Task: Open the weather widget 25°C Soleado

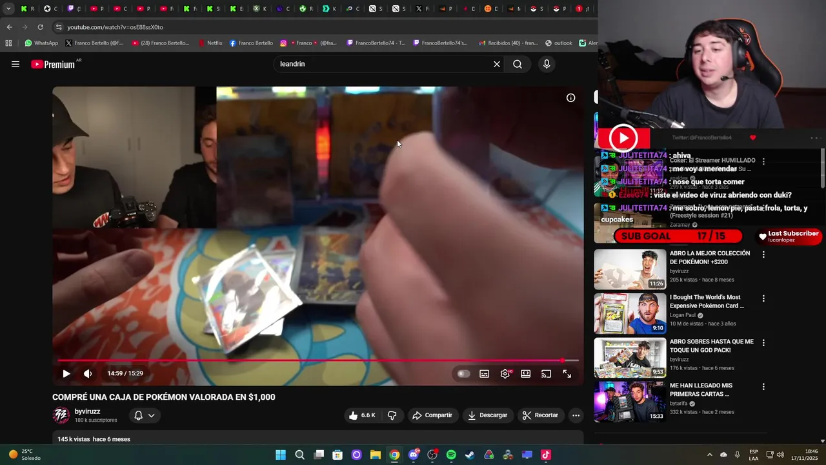Action: point(26,455)
